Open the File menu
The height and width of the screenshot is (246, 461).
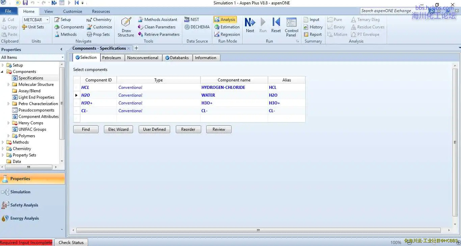pyautogui.click(x=8, y=11)
